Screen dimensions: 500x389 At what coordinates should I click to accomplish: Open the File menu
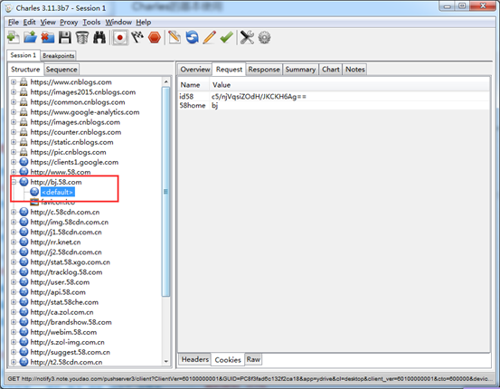point(14,22)
